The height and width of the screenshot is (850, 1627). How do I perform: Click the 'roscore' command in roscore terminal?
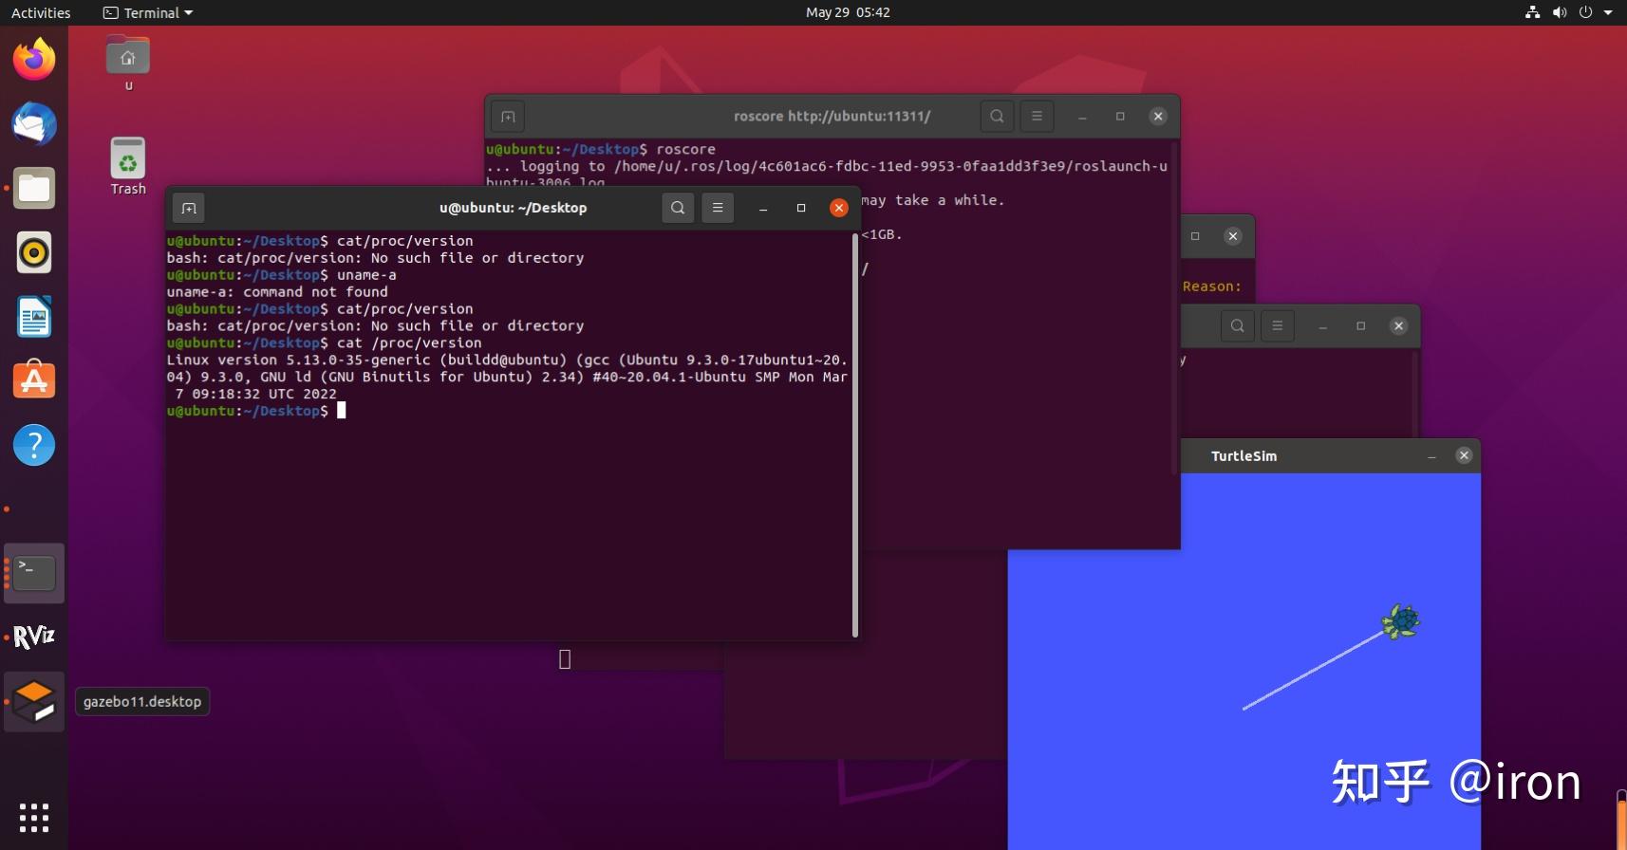click(685, 149)
